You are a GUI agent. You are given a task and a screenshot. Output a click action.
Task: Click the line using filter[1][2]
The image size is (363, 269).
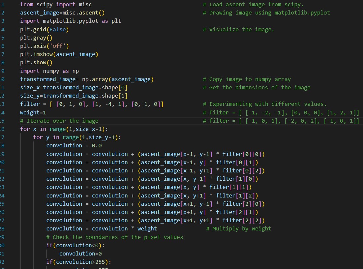(x=152, y=196)
